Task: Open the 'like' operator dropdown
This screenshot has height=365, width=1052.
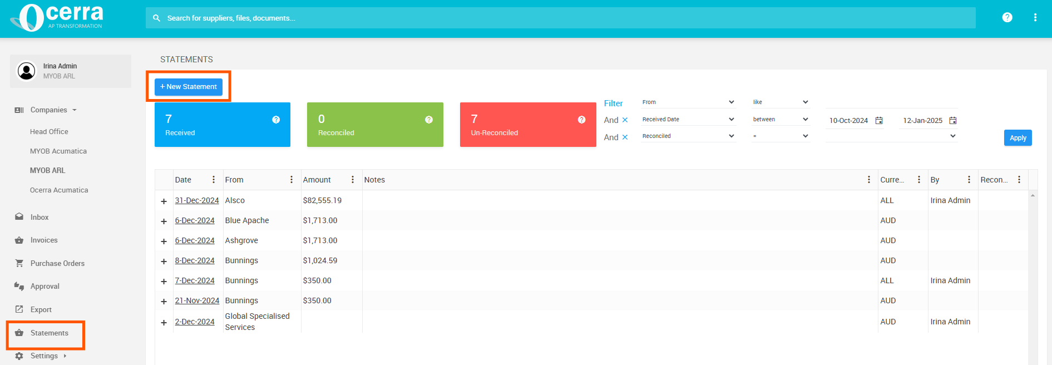Action: [781, 102]
